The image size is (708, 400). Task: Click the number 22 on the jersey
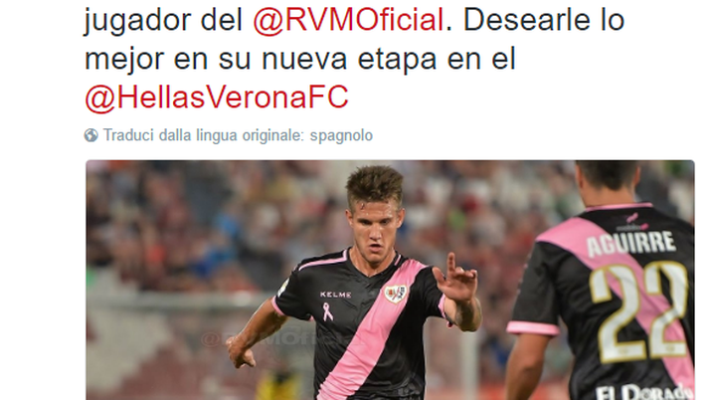coord(637,311)
